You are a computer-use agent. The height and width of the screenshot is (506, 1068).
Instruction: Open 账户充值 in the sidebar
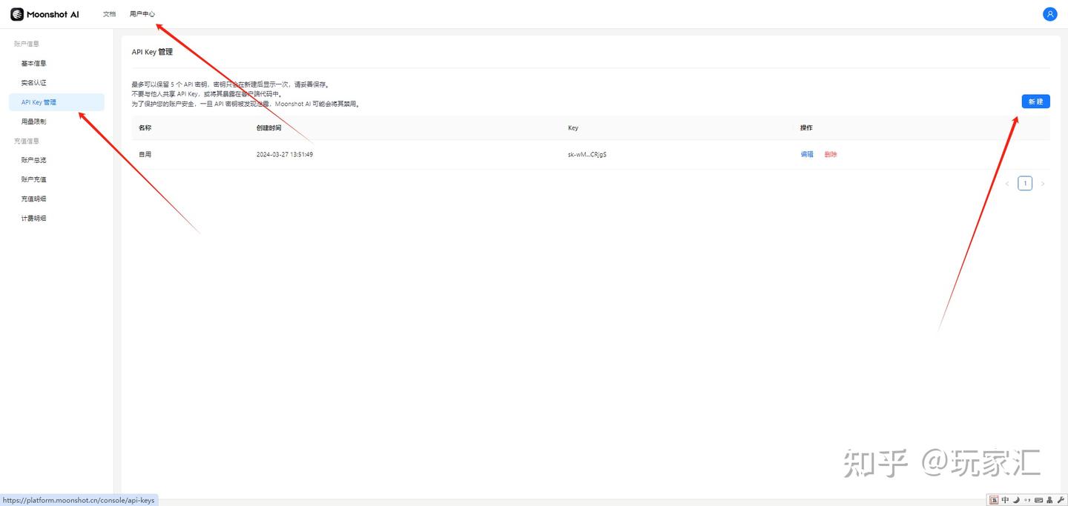(x=56, y=179)
